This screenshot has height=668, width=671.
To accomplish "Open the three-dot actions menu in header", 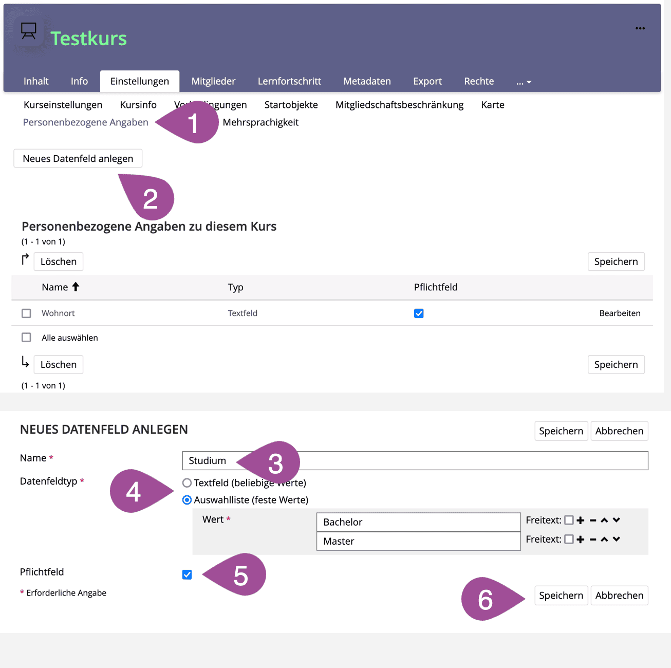I will click(640, 28).
